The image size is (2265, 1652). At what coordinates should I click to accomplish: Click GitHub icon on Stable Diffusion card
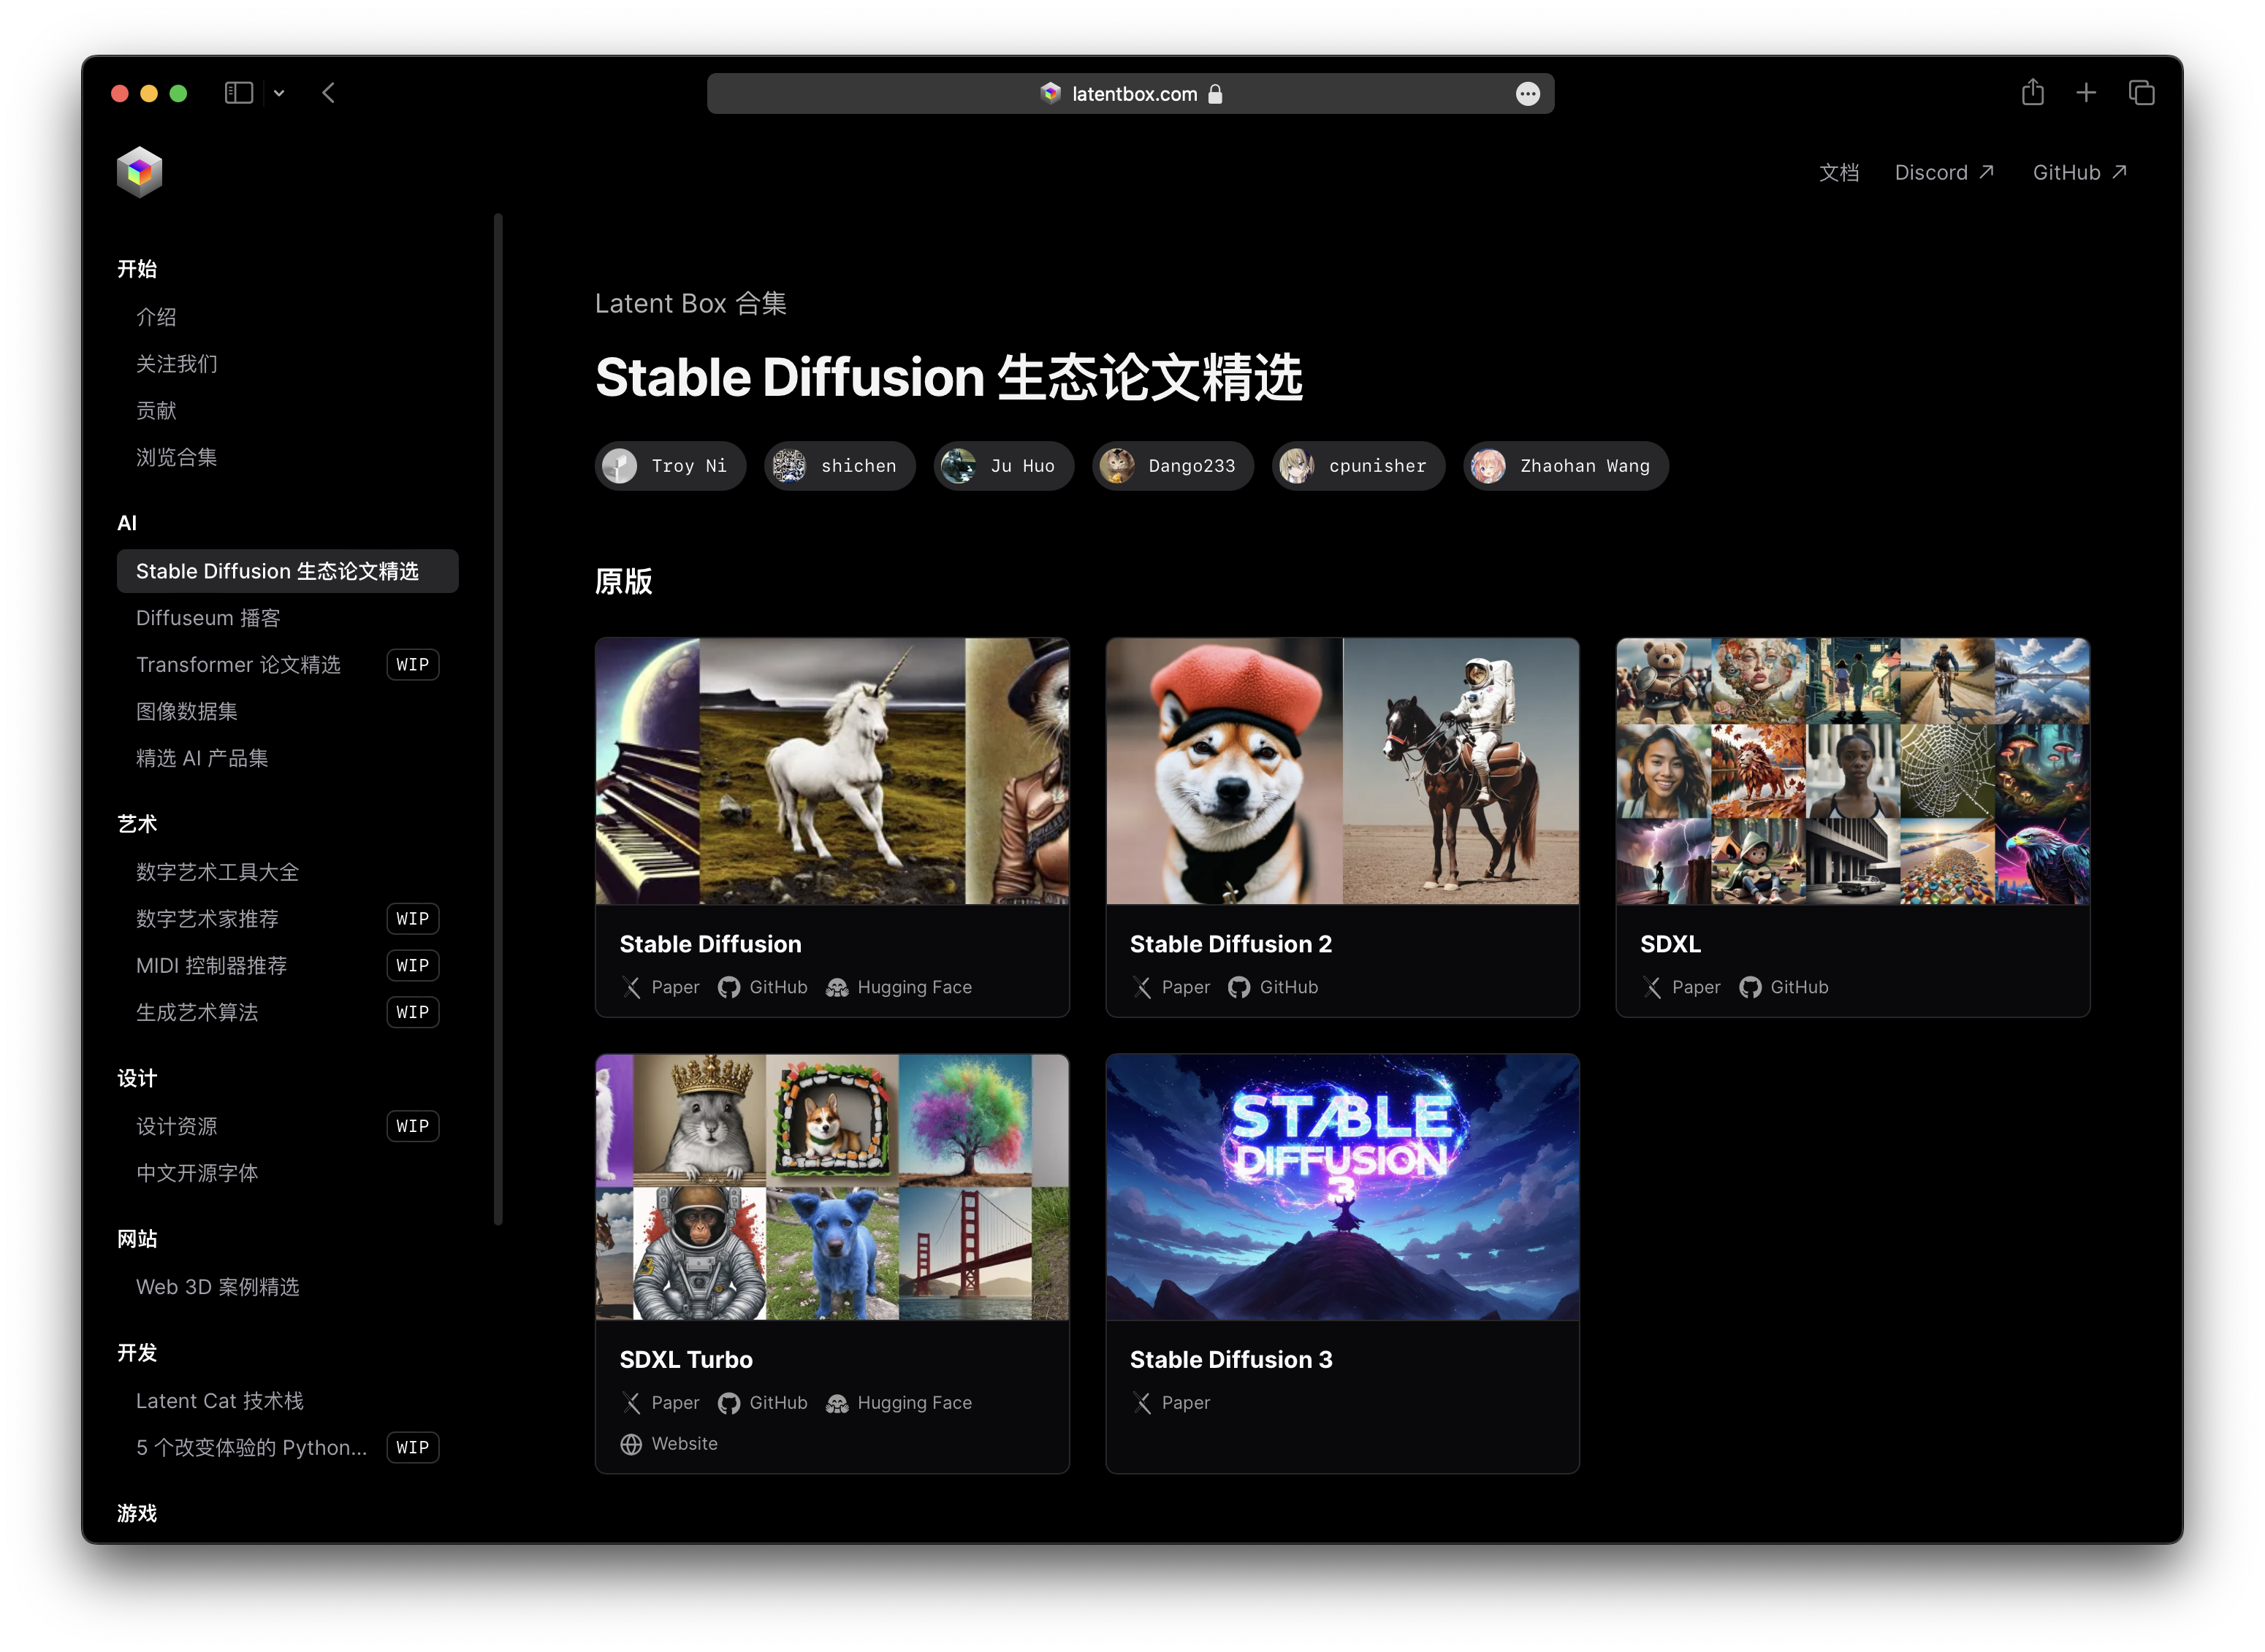(729, 988)
